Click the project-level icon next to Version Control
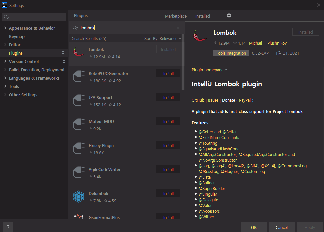Viewport: 324px width, 232px height. pos(63,61)
